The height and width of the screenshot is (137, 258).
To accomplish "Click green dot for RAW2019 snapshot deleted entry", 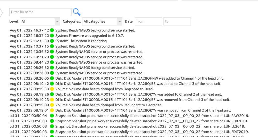I will (x=52, y=116).
